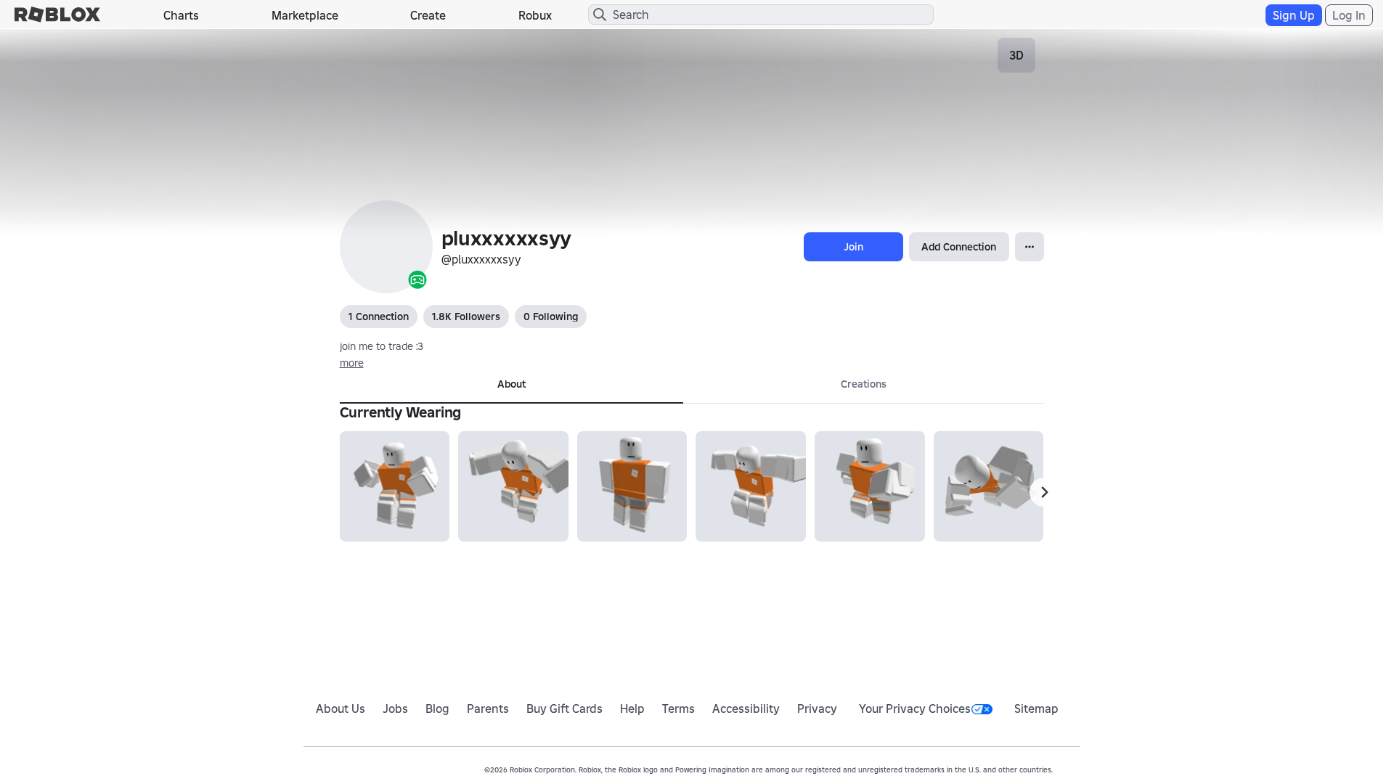Open the Charts menu item

pos(181,15)
